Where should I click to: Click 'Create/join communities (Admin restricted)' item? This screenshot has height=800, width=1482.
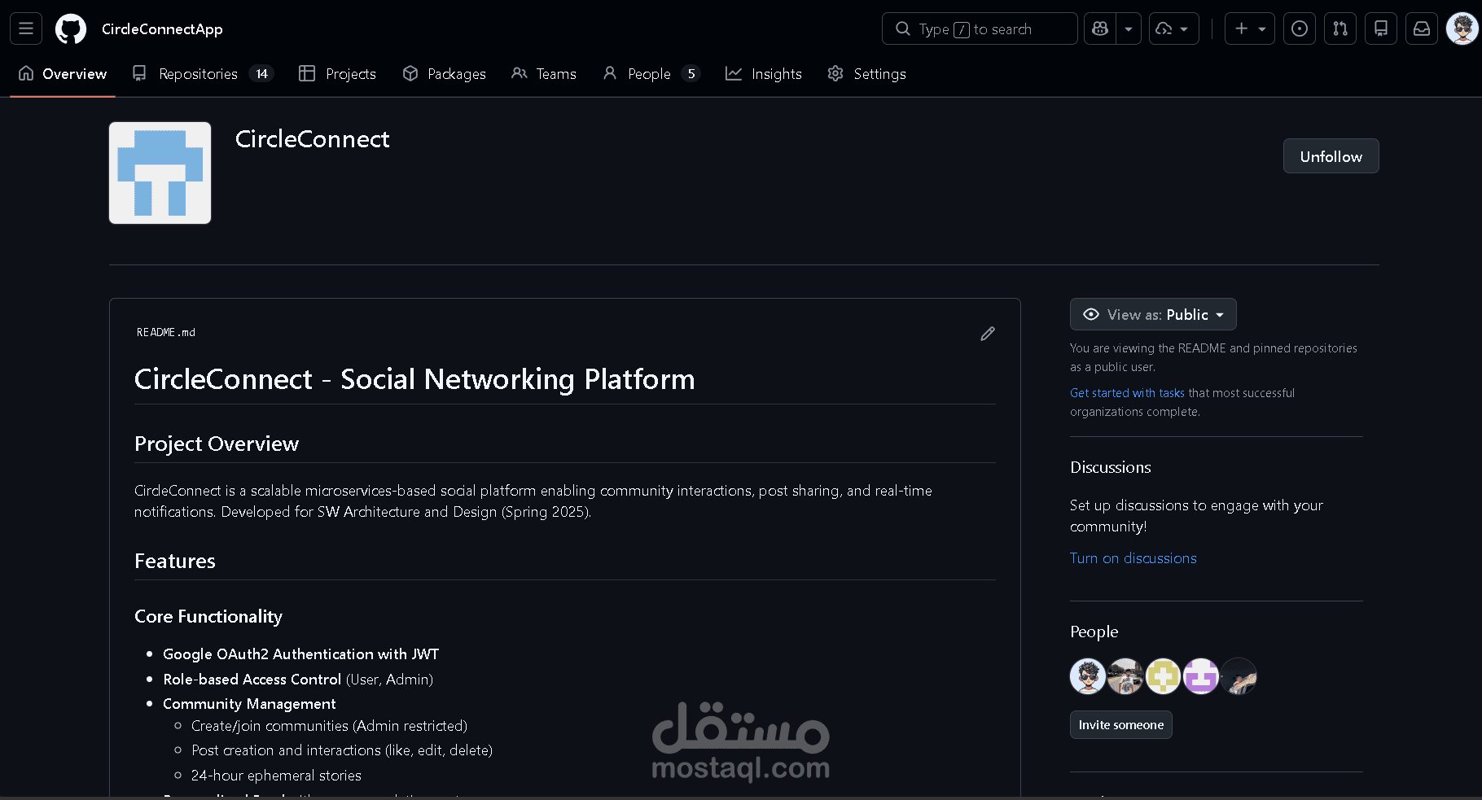[329, 726]
